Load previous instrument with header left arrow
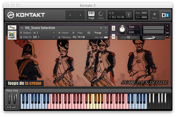This screenshot has height=116, width=176. (70, 15)
